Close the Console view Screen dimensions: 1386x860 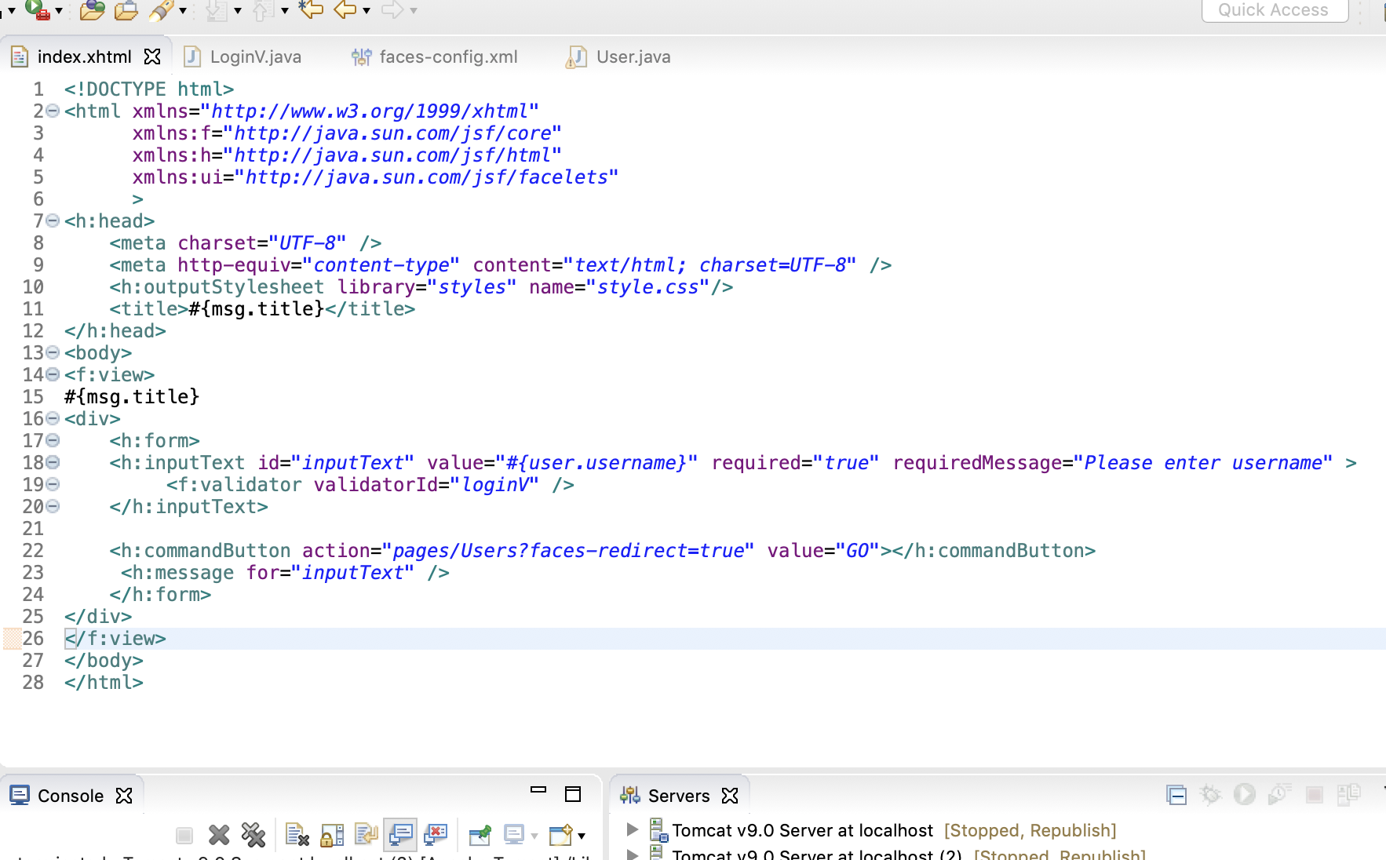(124, 796)
